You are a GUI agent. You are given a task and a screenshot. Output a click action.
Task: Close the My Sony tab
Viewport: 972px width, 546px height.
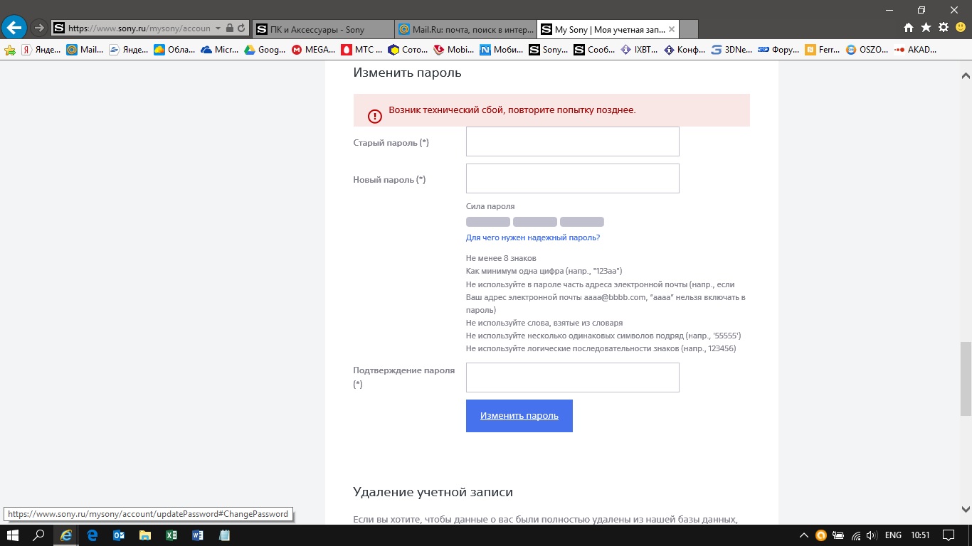pyautogui.click(x=672, y=29)
